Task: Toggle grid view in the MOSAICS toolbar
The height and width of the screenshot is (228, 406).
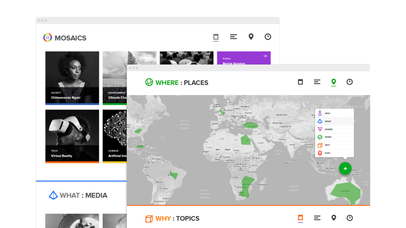Action: click(x=216, y=36)
